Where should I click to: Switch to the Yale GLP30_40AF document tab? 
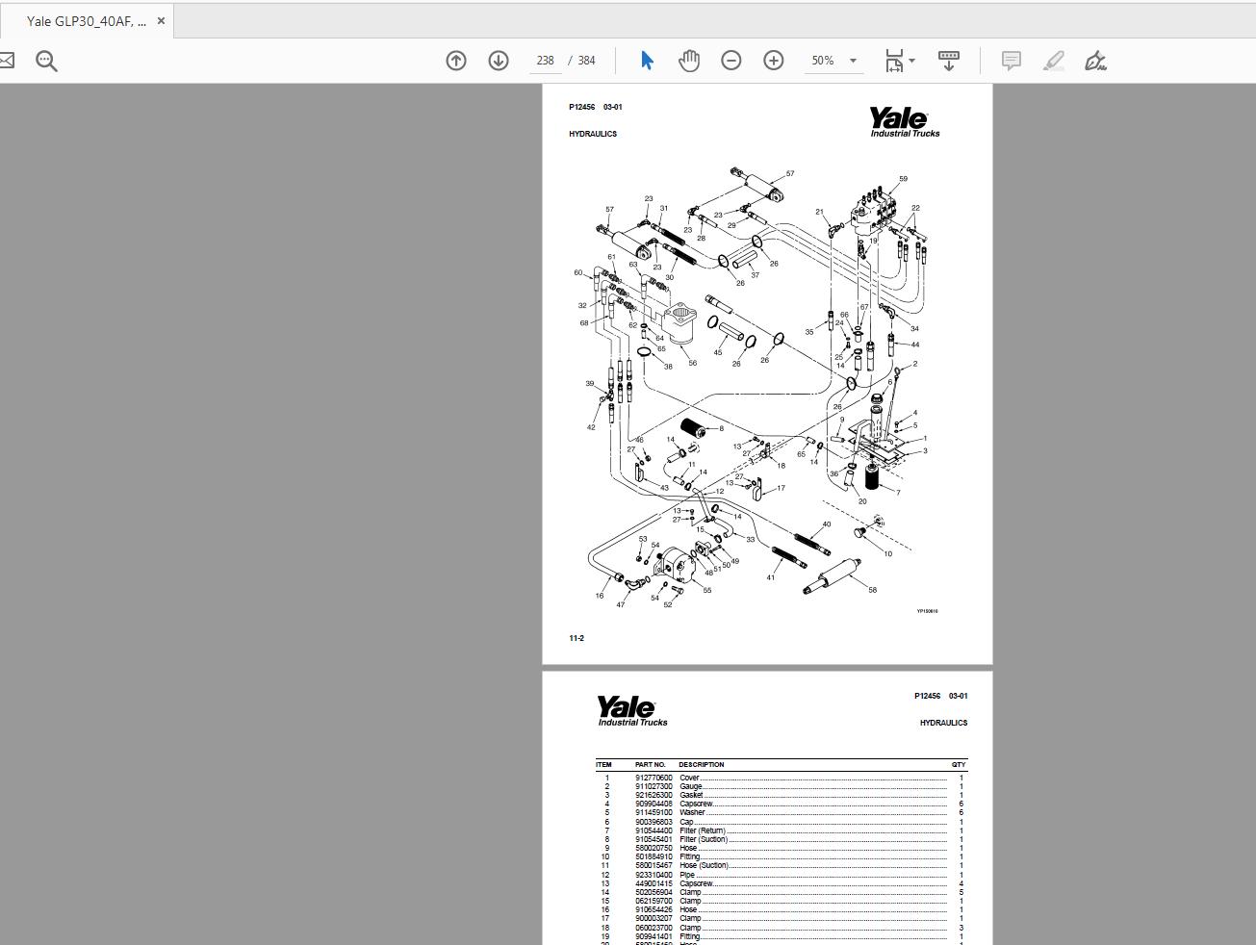click(87, 19)
